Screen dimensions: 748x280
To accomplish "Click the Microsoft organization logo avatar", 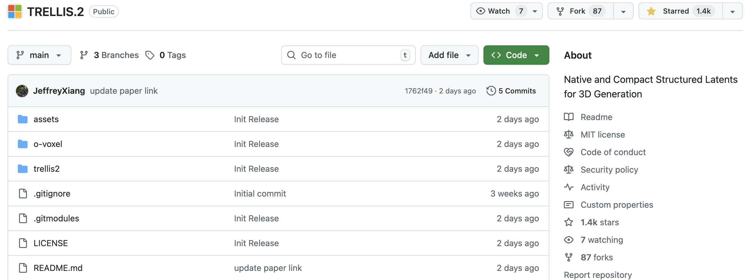I will (15, 11).
